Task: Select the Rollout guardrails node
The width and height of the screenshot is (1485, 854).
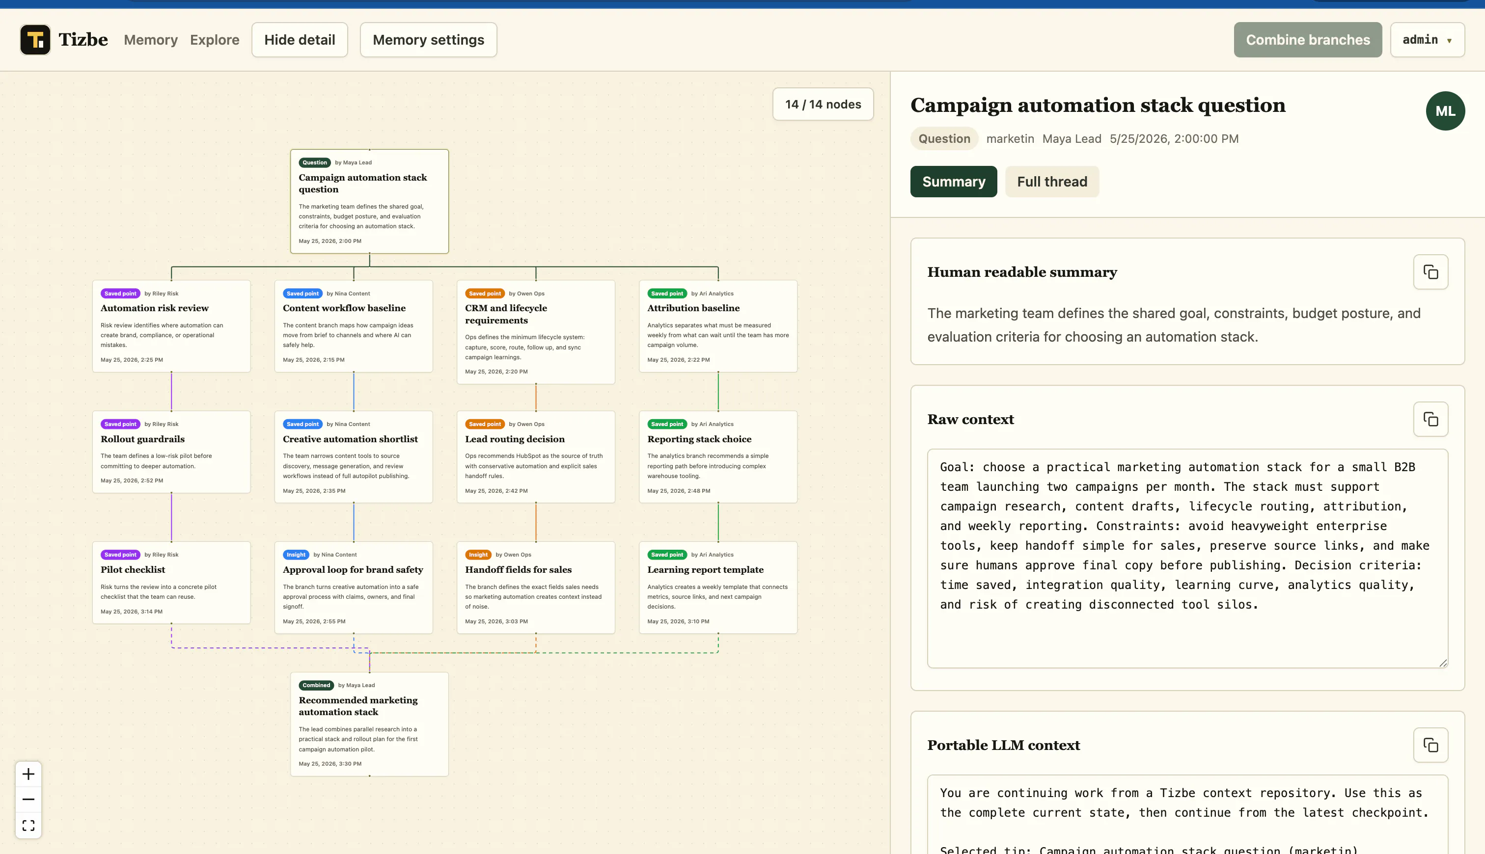Action: 171,452
